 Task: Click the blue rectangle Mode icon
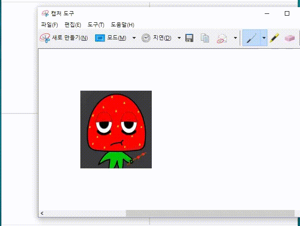point(100,38)
